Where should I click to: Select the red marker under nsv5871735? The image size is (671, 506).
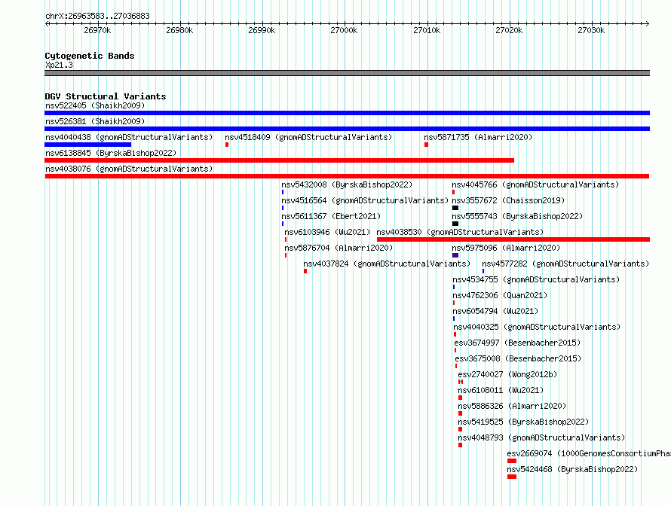pyautogui.click(x=426, y=145)
